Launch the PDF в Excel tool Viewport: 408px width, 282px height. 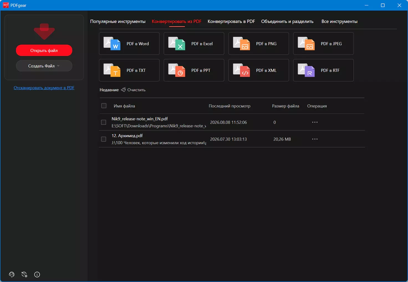pos(194,44)
